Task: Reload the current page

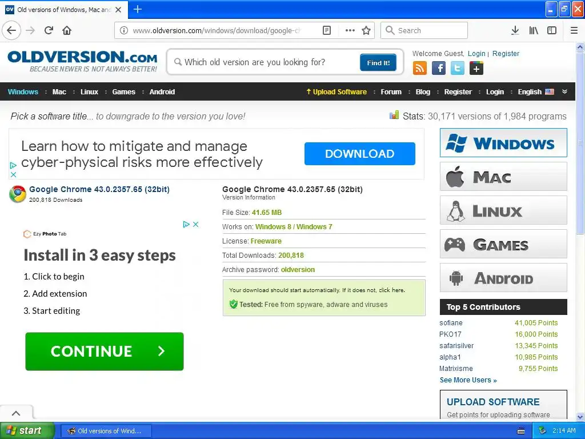Action: click(49, 30)
